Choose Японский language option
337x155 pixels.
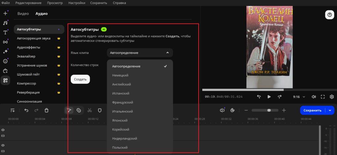(x=140, y=120)
